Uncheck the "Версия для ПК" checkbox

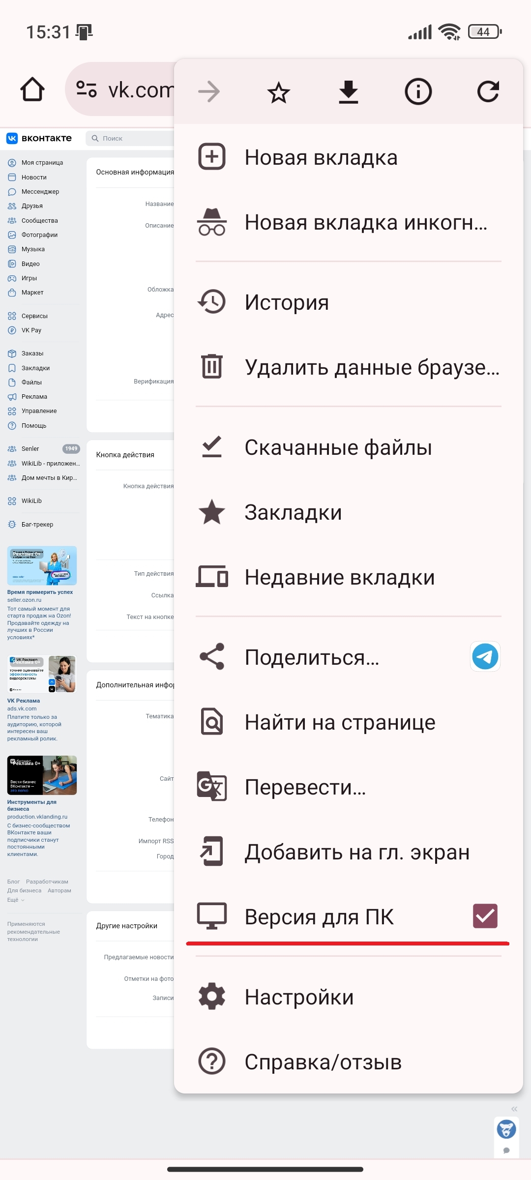click(485, 916)
